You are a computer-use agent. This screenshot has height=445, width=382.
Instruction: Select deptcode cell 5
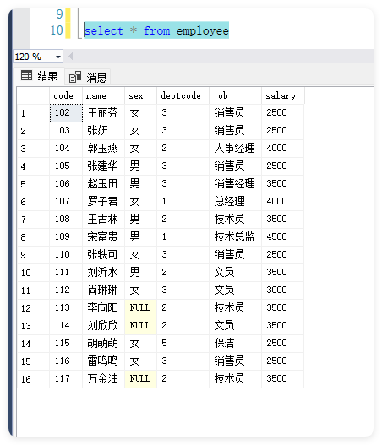tap(183, 344)
